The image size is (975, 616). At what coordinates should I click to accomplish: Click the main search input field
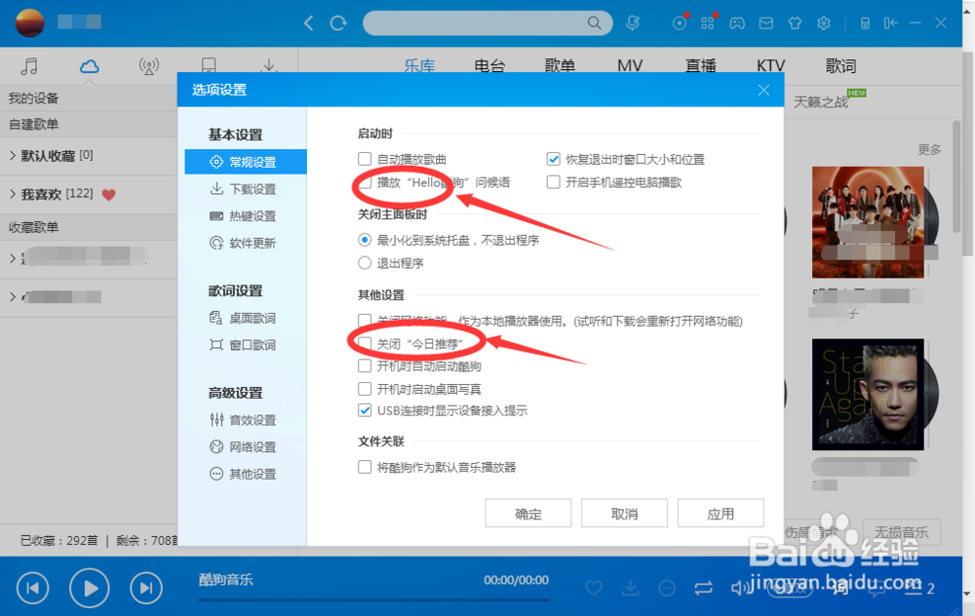[x=476, y=23]
